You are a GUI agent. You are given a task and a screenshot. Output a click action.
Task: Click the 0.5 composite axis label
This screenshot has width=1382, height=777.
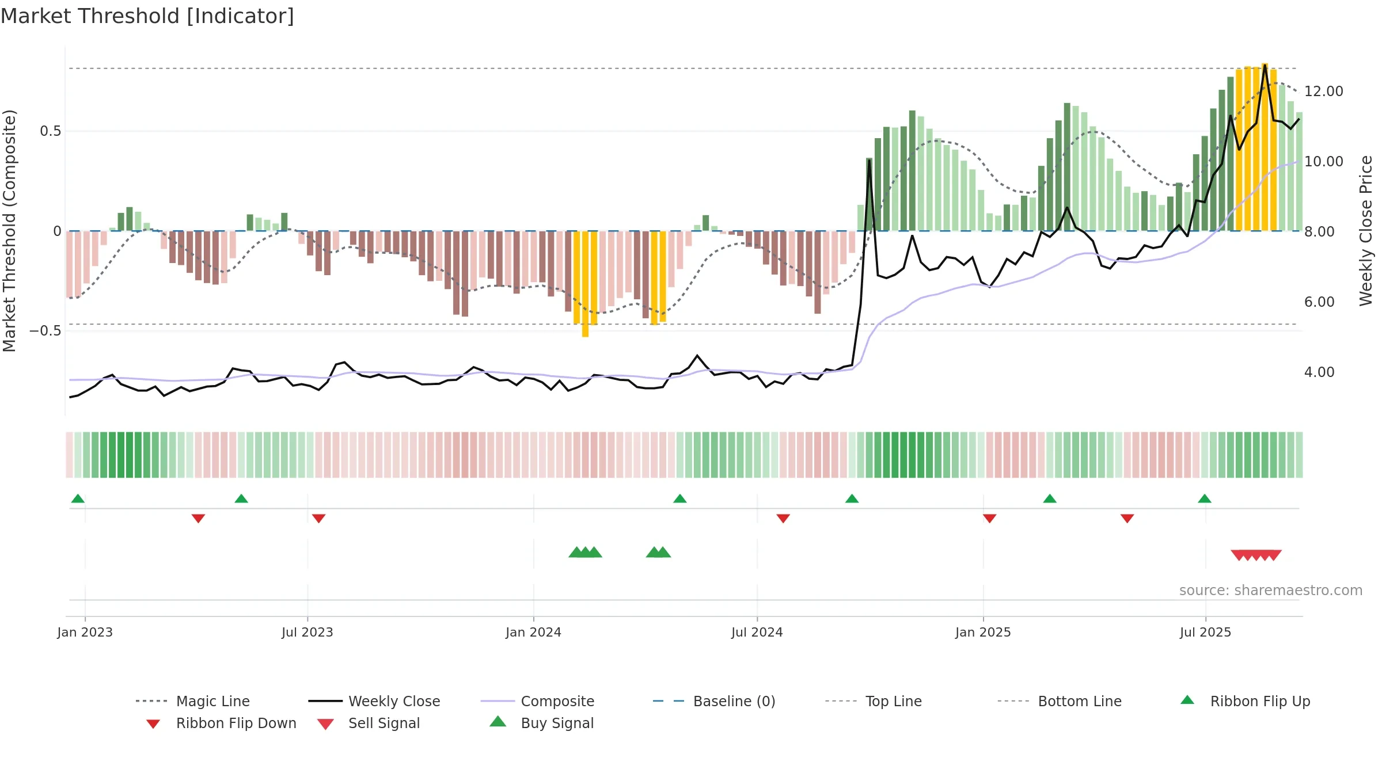point(51,131)
